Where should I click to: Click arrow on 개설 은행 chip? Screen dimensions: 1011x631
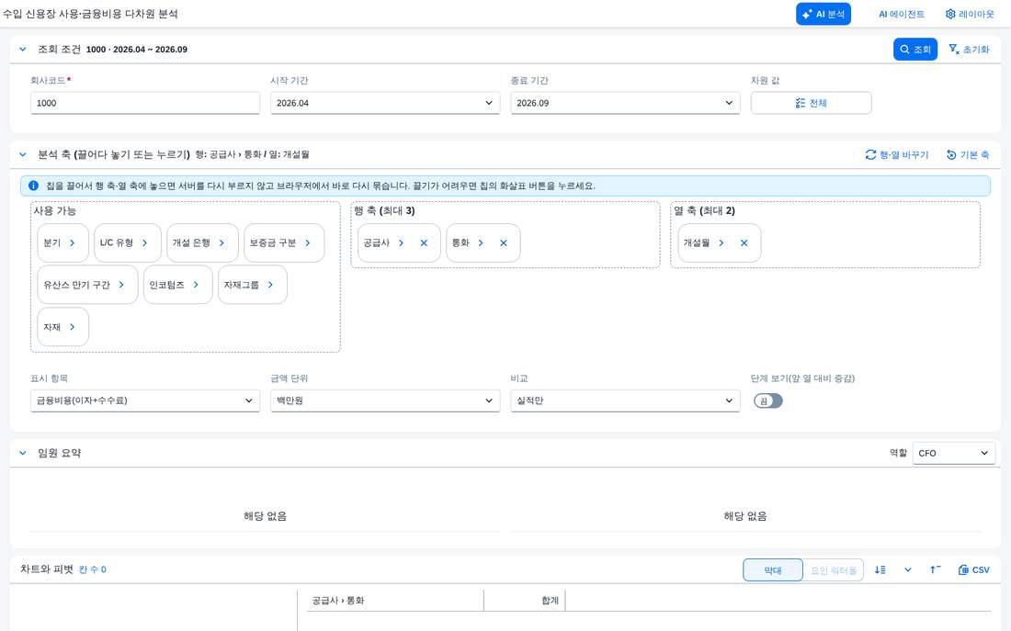(x=222, y=243)
